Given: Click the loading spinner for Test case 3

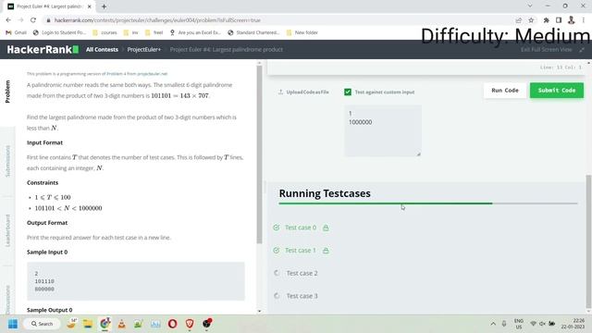Looking at the screenshot, I should [x=277, y=296].
